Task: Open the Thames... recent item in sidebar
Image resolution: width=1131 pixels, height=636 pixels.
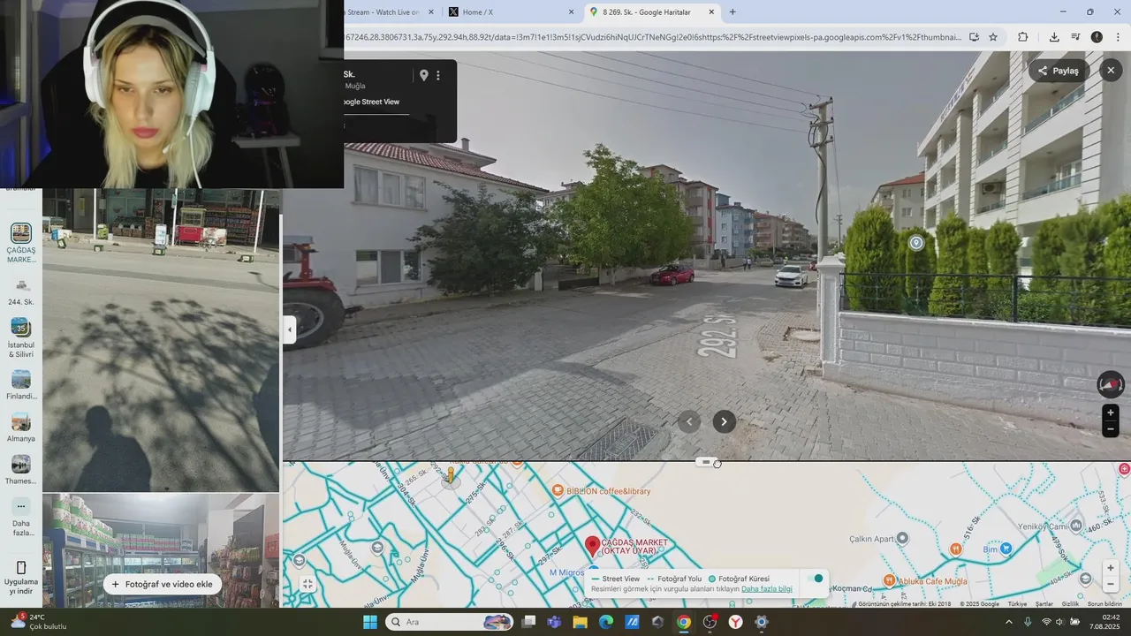Action: [x=21, y=470]
